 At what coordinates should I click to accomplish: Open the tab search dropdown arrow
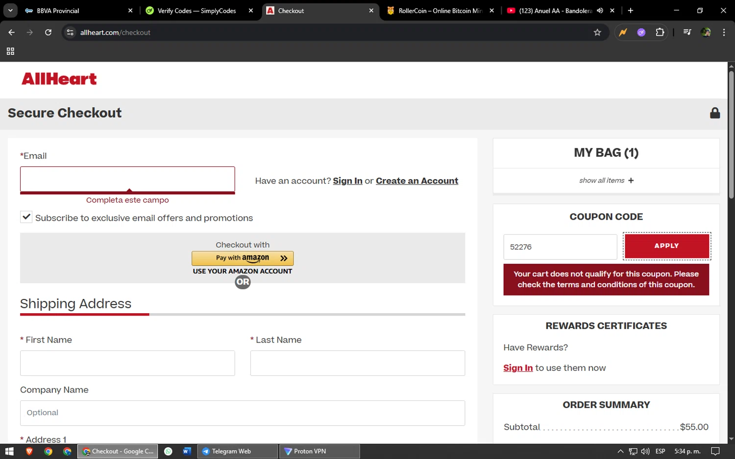click(10, 10)
